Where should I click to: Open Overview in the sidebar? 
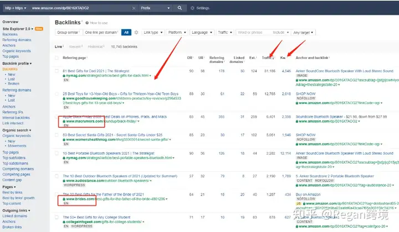tap(10, 22)
